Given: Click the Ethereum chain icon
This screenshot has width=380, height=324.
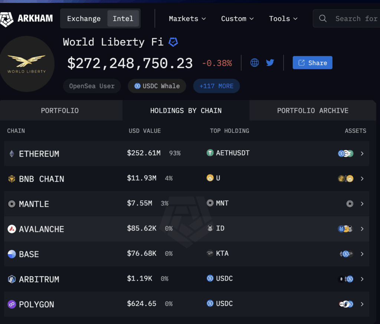Looking at the screenshot, I should [12, 154].
